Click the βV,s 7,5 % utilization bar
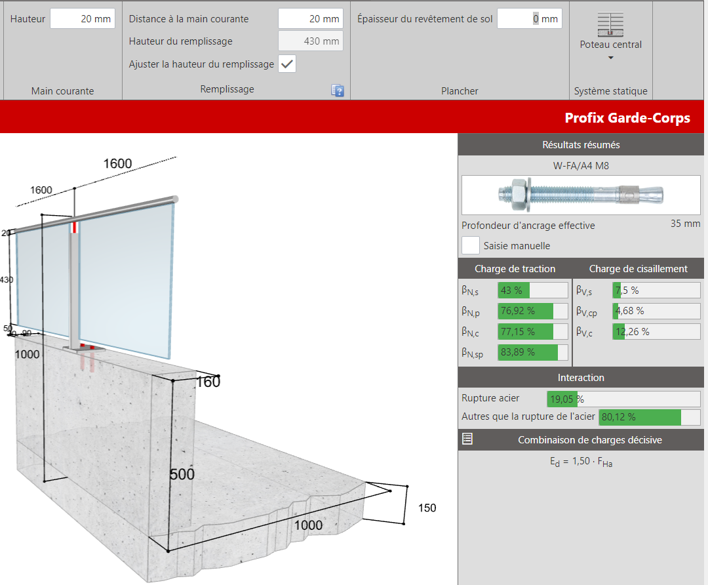This screenshot has width=708, height=585. point(656,291)
